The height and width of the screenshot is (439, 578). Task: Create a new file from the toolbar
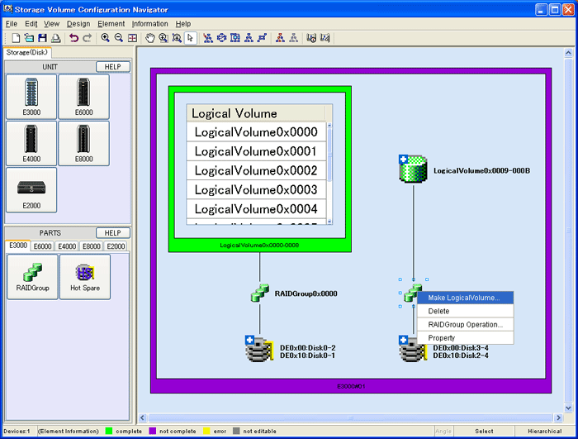[16, 38]
